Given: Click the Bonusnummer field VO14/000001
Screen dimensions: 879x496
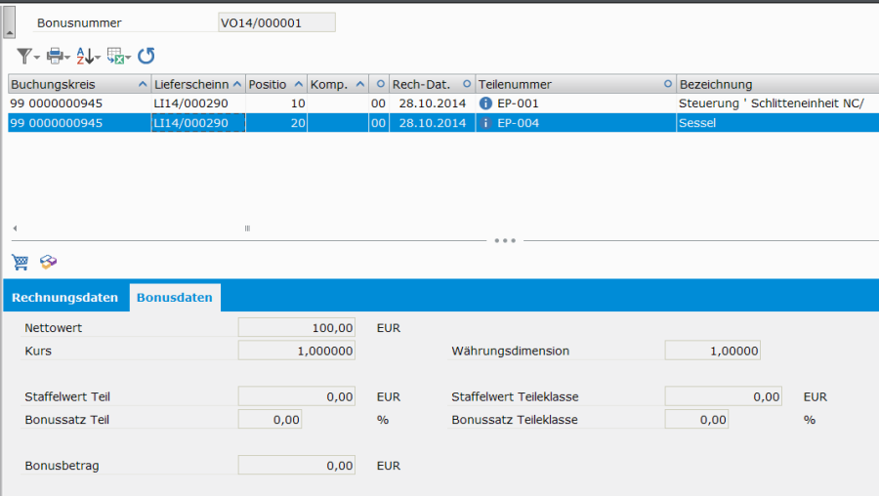Looking at the screenshot, I should click(276, 22).
